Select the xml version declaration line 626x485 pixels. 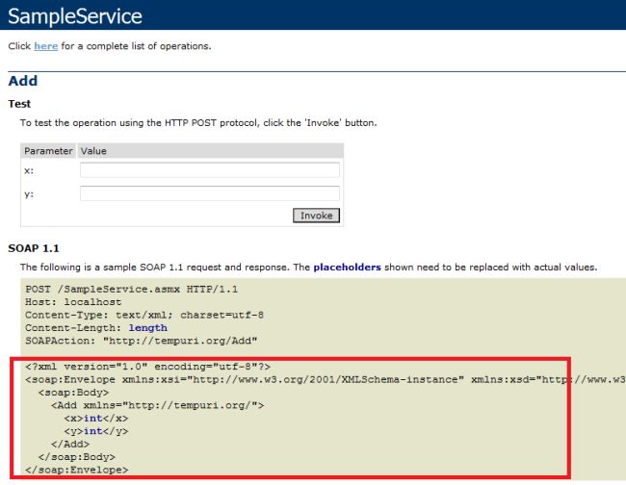148,366
